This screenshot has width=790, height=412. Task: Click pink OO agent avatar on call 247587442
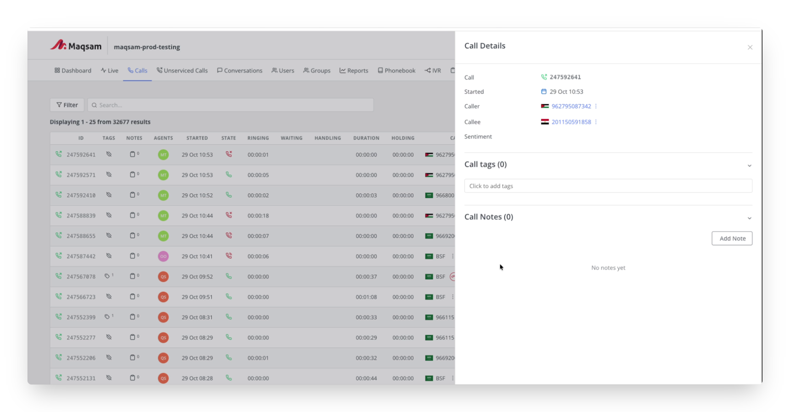click(163, 256)
